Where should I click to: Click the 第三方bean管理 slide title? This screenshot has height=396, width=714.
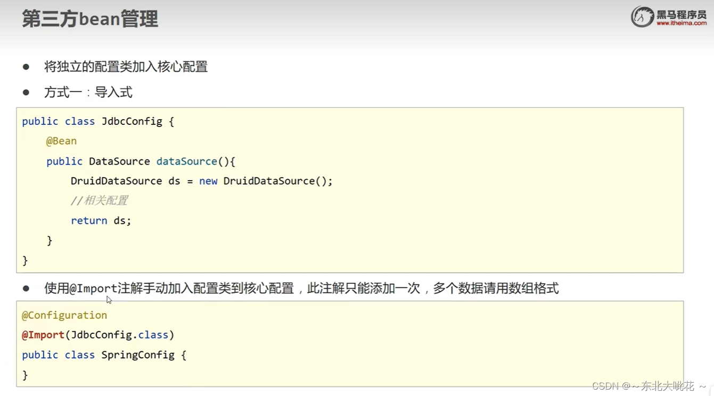point(90,19)
